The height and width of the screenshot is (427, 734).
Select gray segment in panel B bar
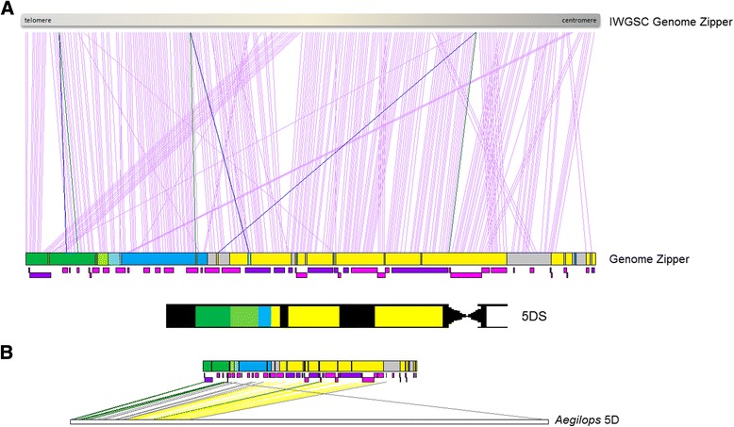(x=391, y=366)
